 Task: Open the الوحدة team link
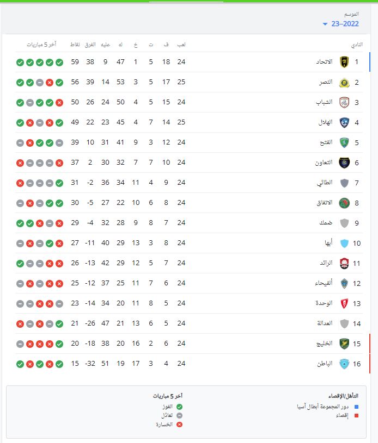[x=325, y=303]
